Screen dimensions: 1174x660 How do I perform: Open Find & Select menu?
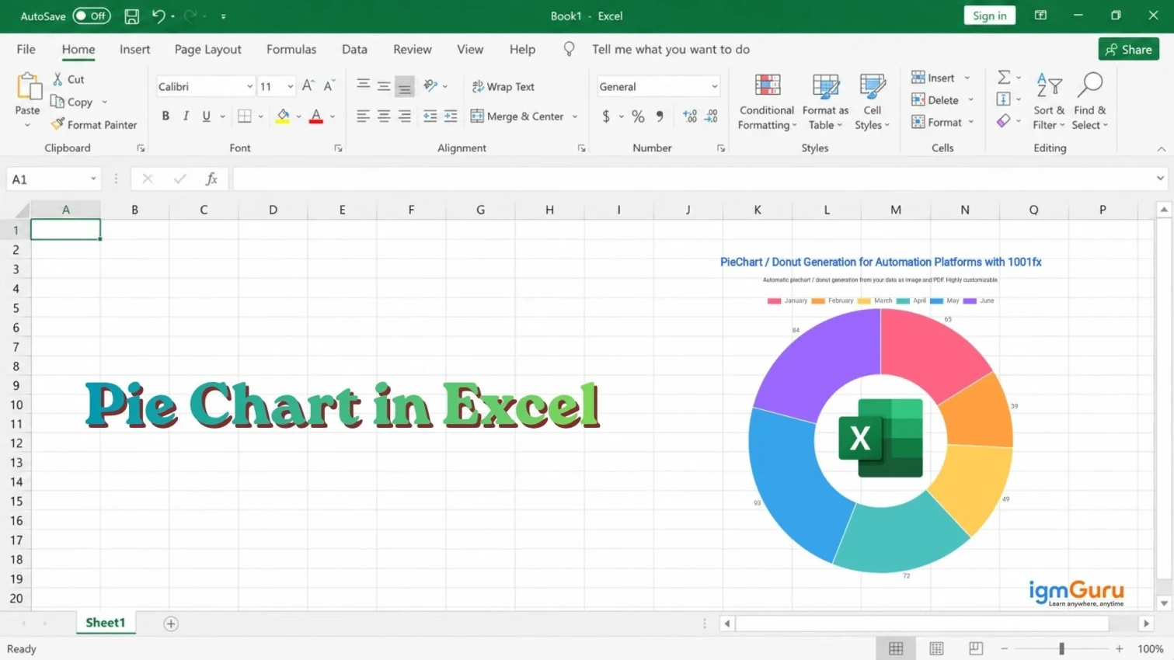1090,102
